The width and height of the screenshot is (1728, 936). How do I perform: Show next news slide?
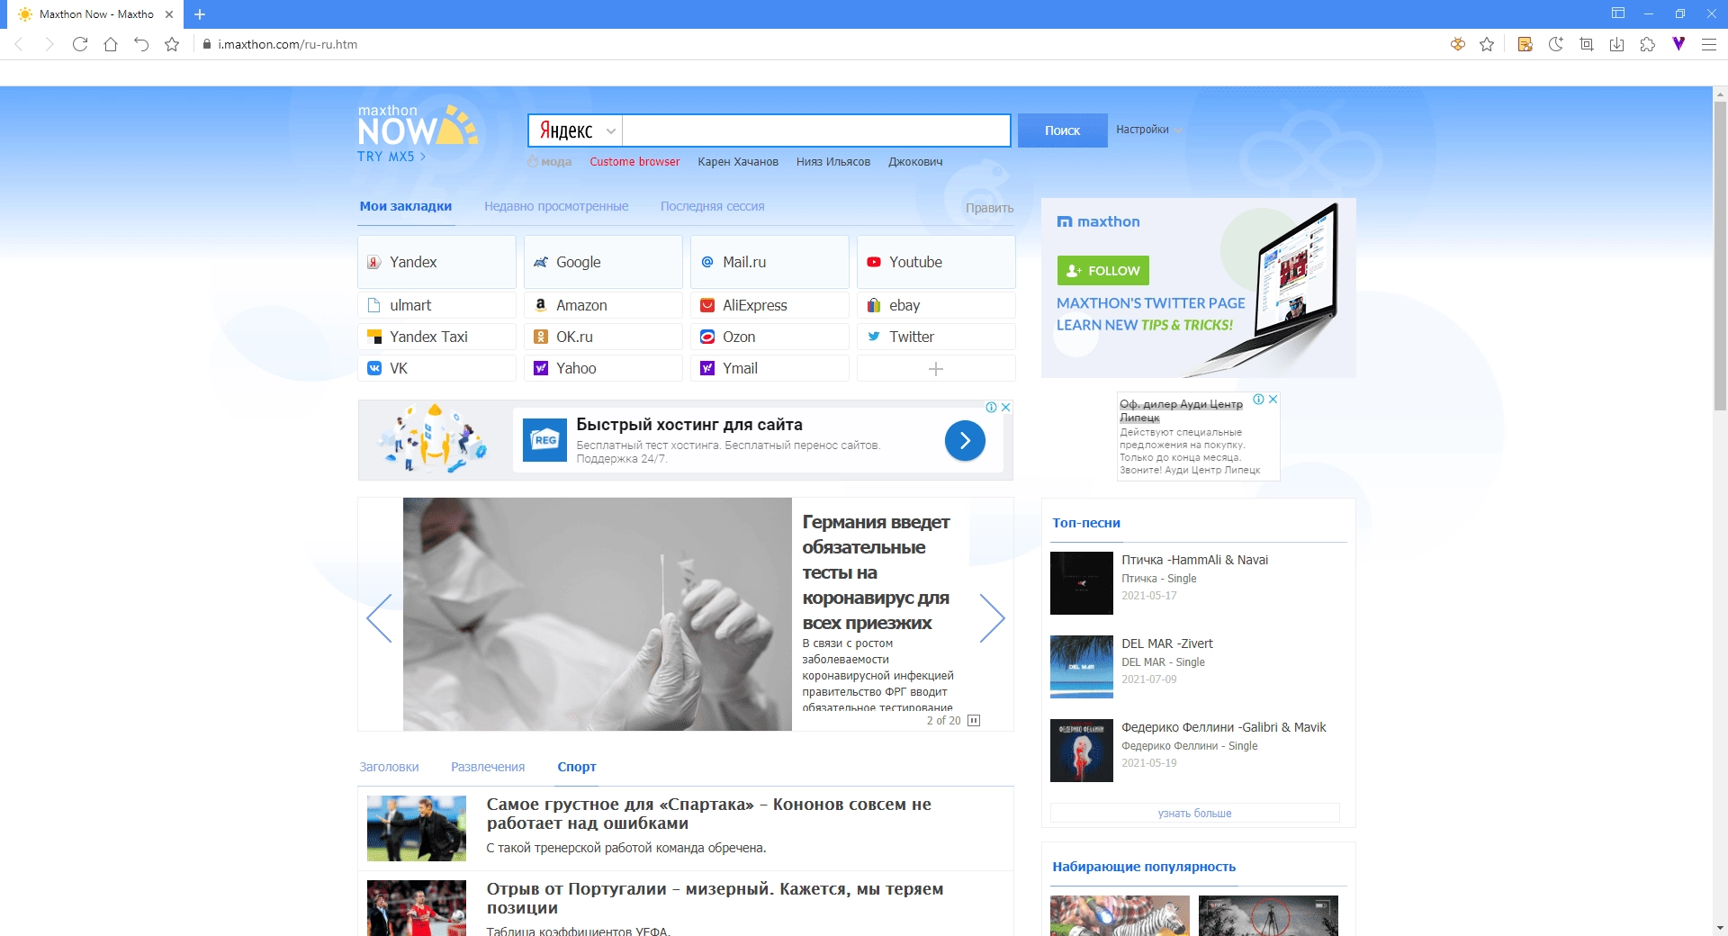992,618
